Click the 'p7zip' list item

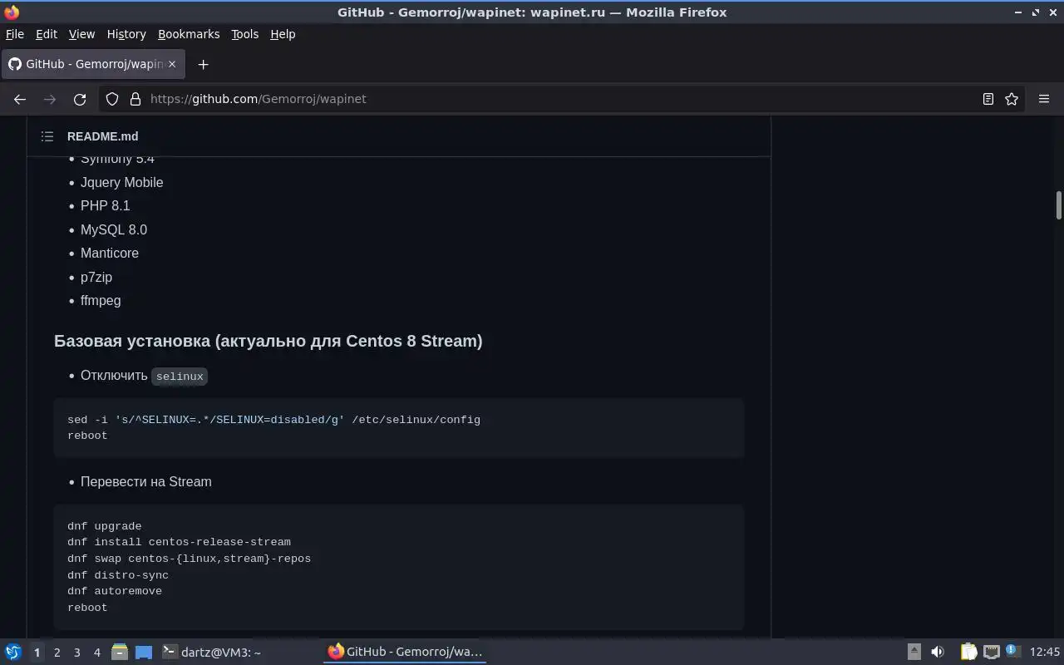tap(96, 277)
